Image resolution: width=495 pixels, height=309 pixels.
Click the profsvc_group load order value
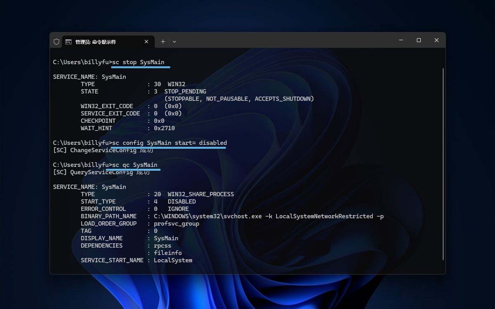(x=176, y=224)
